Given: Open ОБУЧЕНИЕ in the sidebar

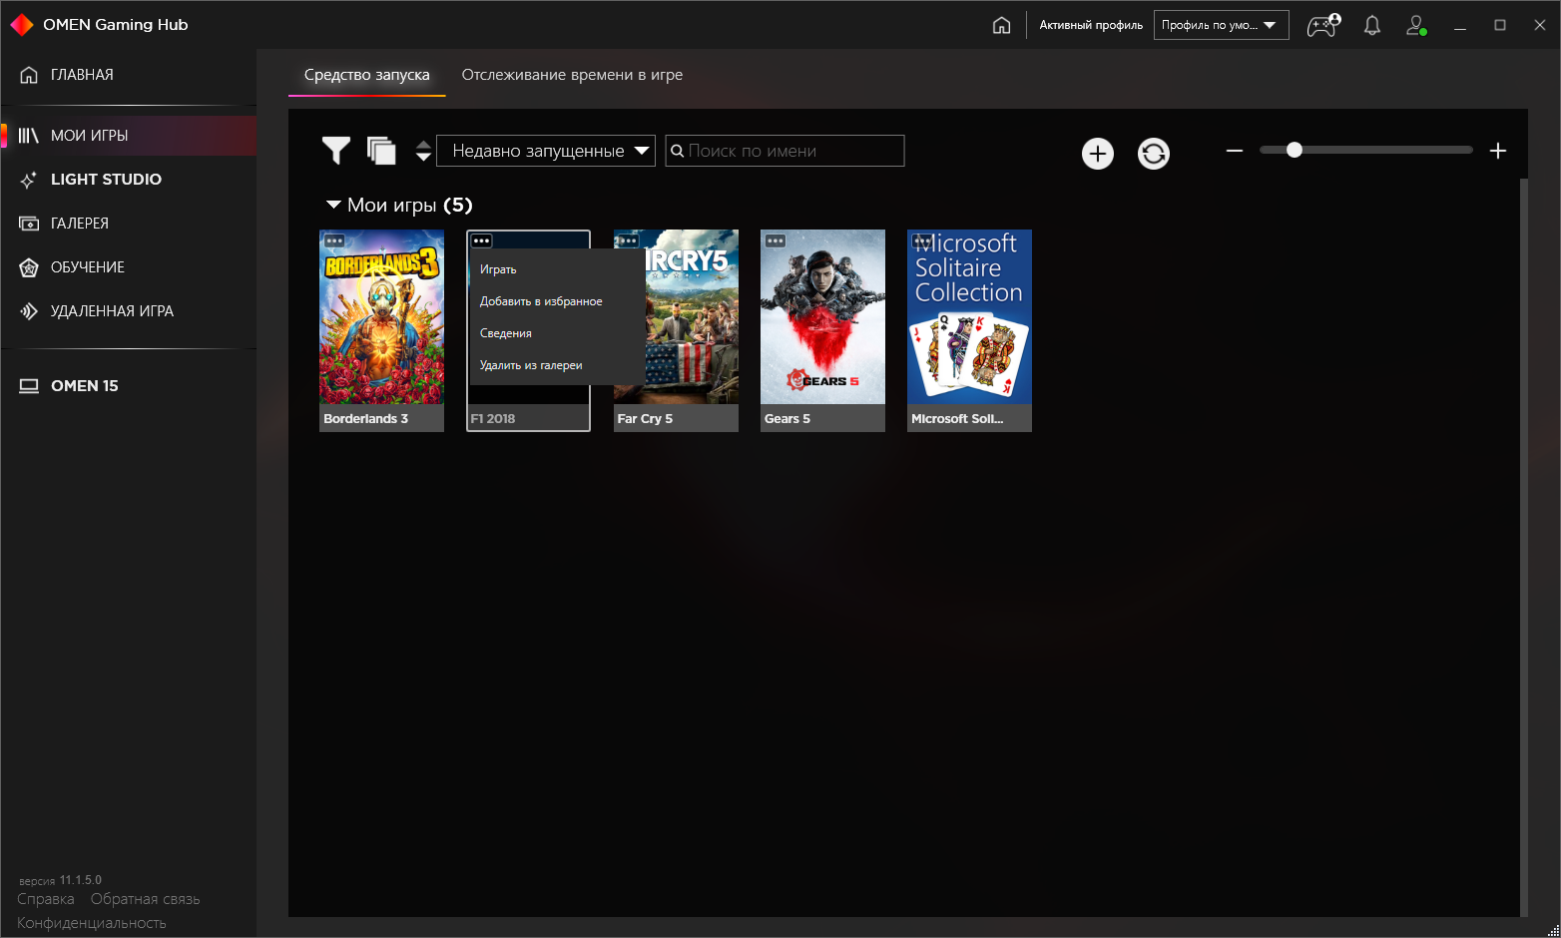Looking at the screenshot, I should (x=129, y=267).
